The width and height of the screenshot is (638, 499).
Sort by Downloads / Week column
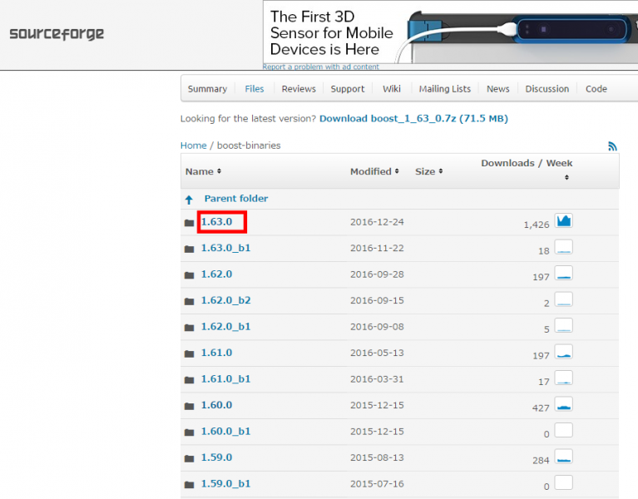pyautogui.click(x=527, y=164)
